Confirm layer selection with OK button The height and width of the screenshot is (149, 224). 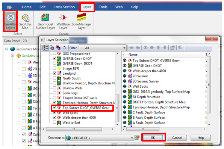[x=153, y=138]
